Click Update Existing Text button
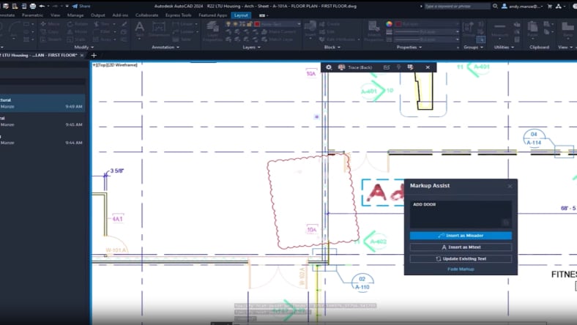Viewport: 577px width, 325px height. (461, 258)
